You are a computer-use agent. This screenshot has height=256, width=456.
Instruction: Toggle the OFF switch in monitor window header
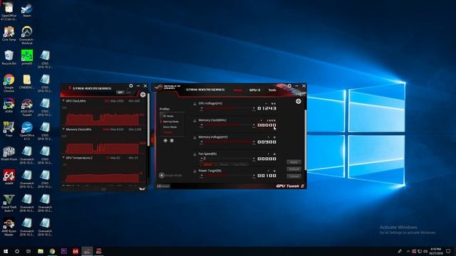point(120,92)
